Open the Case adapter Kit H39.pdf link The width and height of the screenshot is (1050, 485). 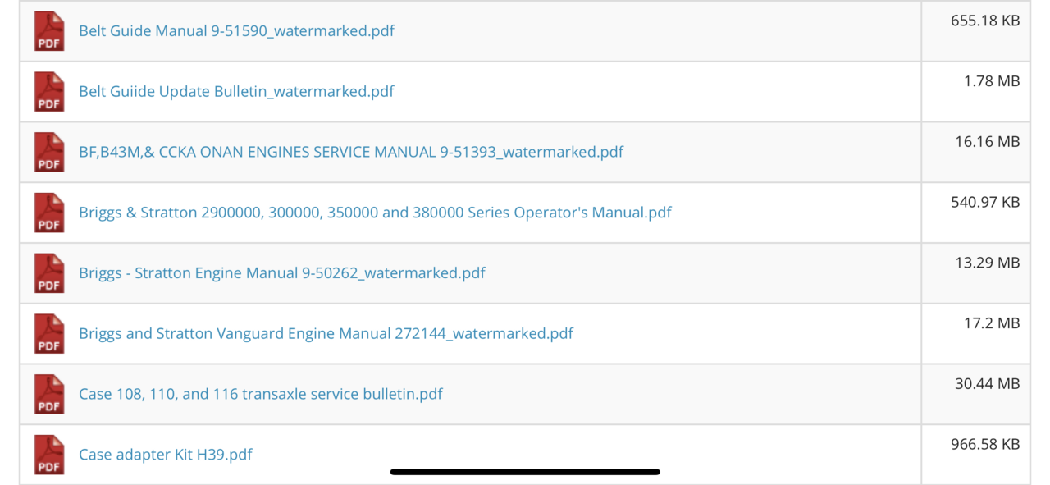(x=166, y=455)
